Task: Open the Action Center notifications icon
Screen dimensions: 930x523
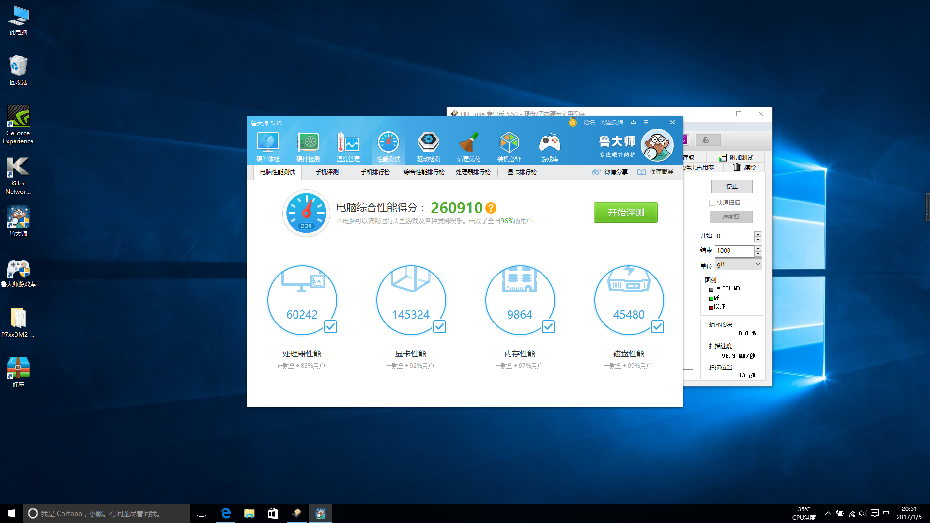Action: click(875, 513)
